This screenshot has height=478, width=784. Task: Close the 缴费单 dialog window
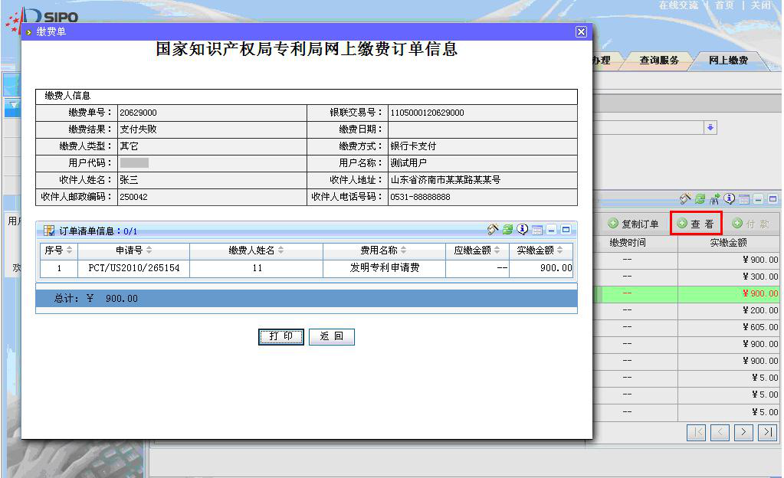[x=581, y=31]
